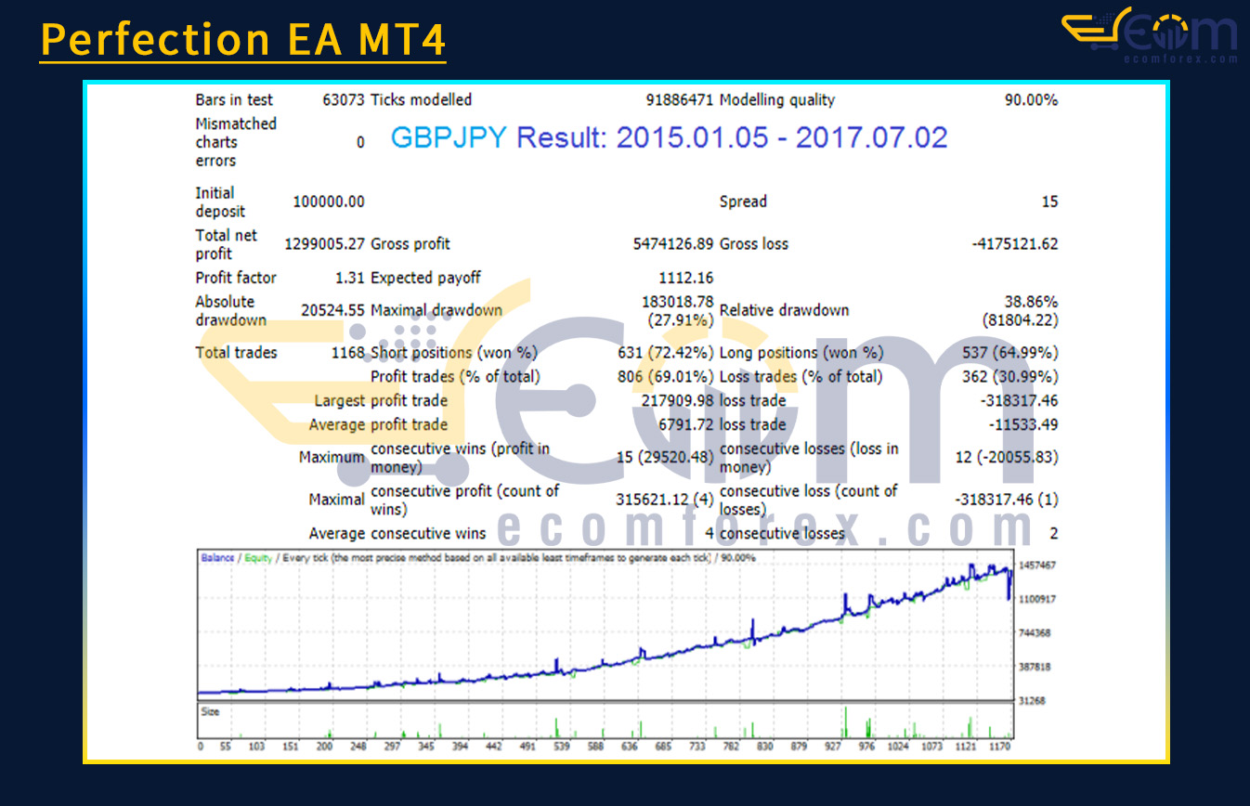The height and width of the screenshot is (806, 1250).
Task: Click Largest profit trade value 217909.98
Action: point(678,401)
